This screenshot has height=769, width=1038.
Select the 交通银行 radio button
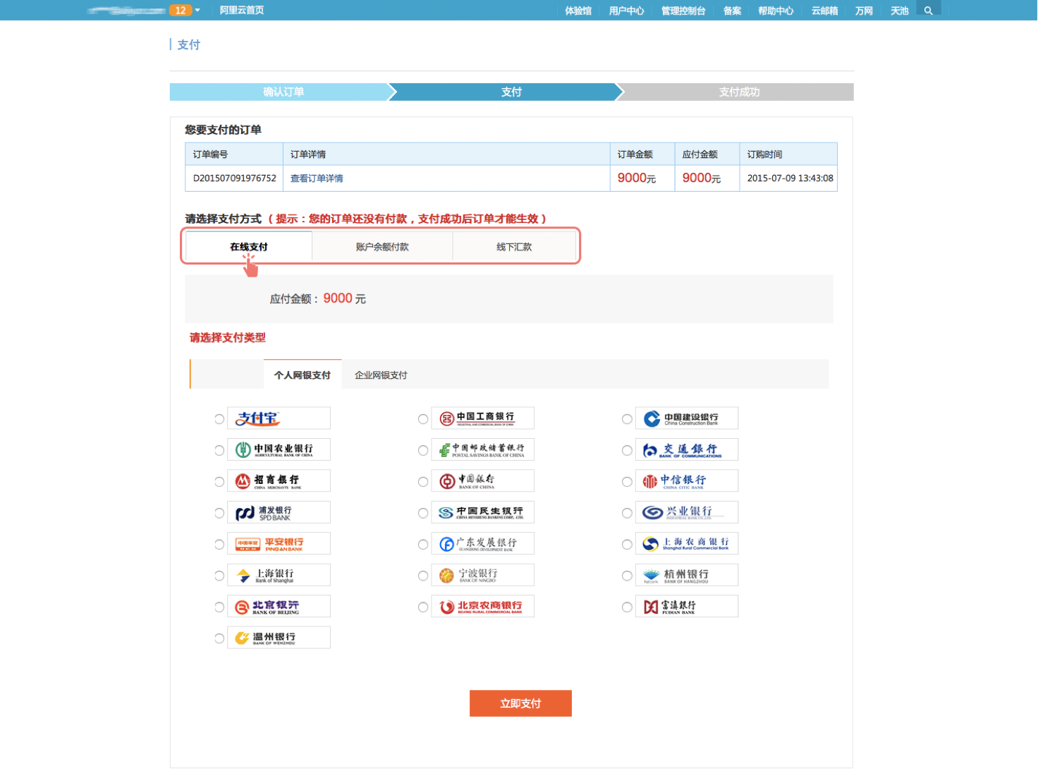pos(627,450)
